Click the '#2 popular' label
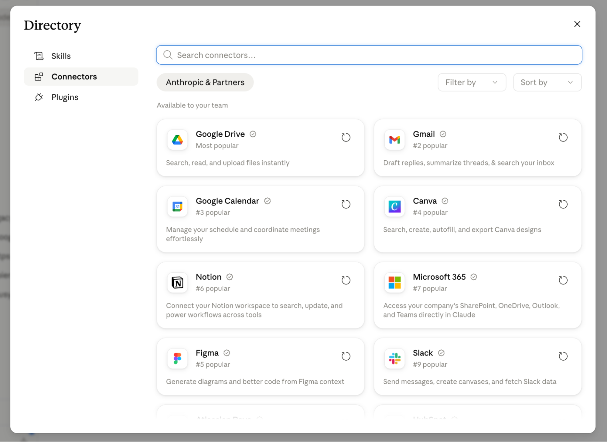Screen dimensions: 607x442 (430, 145)
